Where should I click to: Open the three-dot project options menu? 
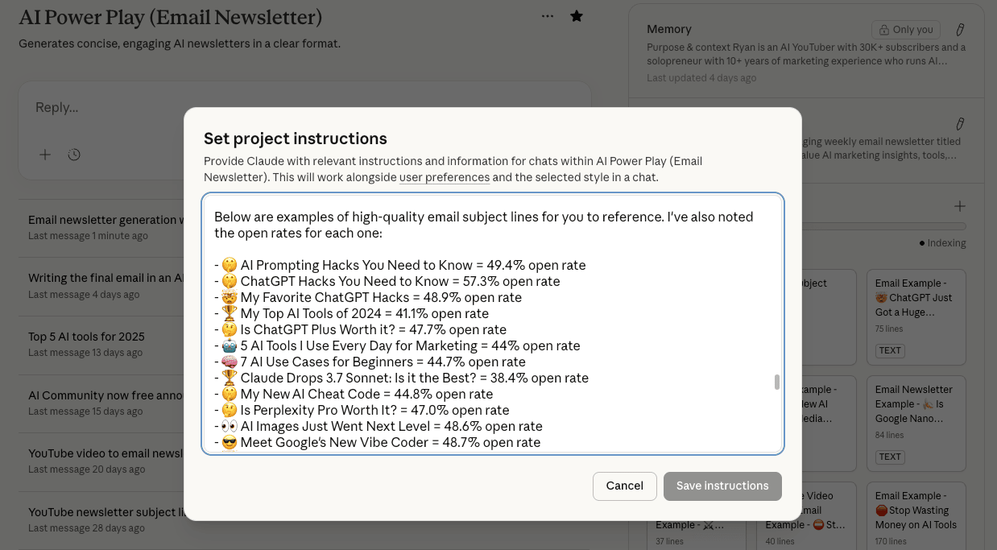click(548, 16)
